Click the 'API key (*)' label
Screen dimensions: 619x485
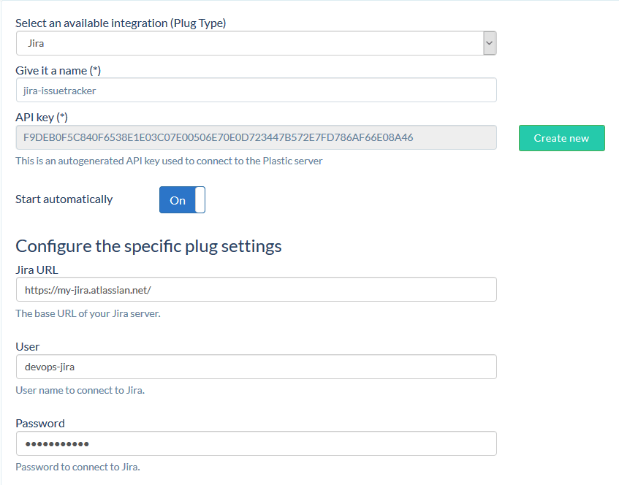click(x=41, y=116)
